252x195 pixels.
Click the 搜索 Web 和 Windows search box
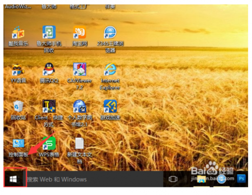tap(95, 179)
